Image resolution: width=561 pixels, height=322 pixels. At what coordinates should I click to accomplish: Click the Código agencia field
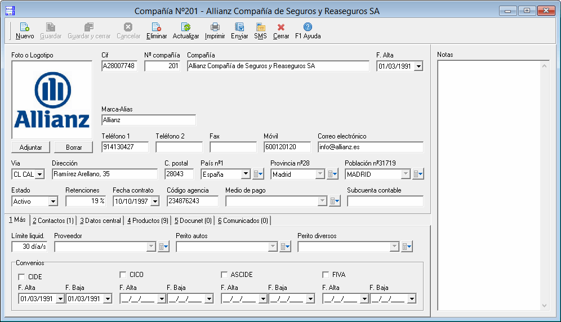click(193, 201)
